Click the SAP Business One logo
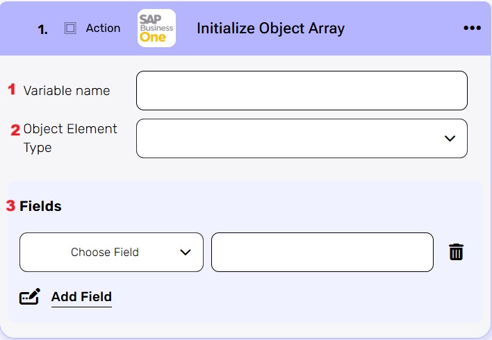The height and width of the screenshot is (340, 492). [156, 28]
